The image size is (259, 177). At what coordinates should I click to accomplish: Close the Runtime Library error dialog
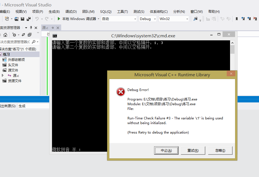231,73
